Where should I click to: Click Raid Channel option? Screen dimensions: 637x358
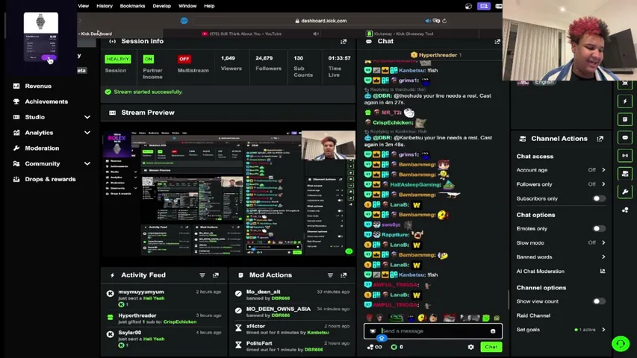(533, 315)
